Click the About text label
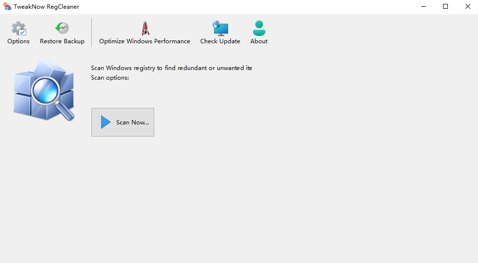478x263 pixels. click(x=259, y=41)
